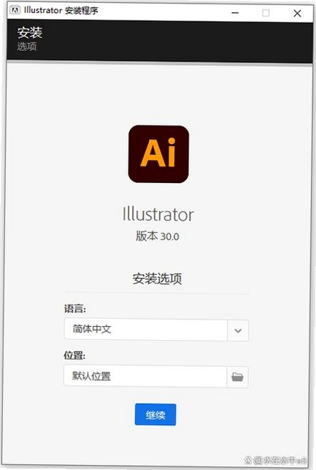Click the 安装选项 heading

tap(157, 278)
